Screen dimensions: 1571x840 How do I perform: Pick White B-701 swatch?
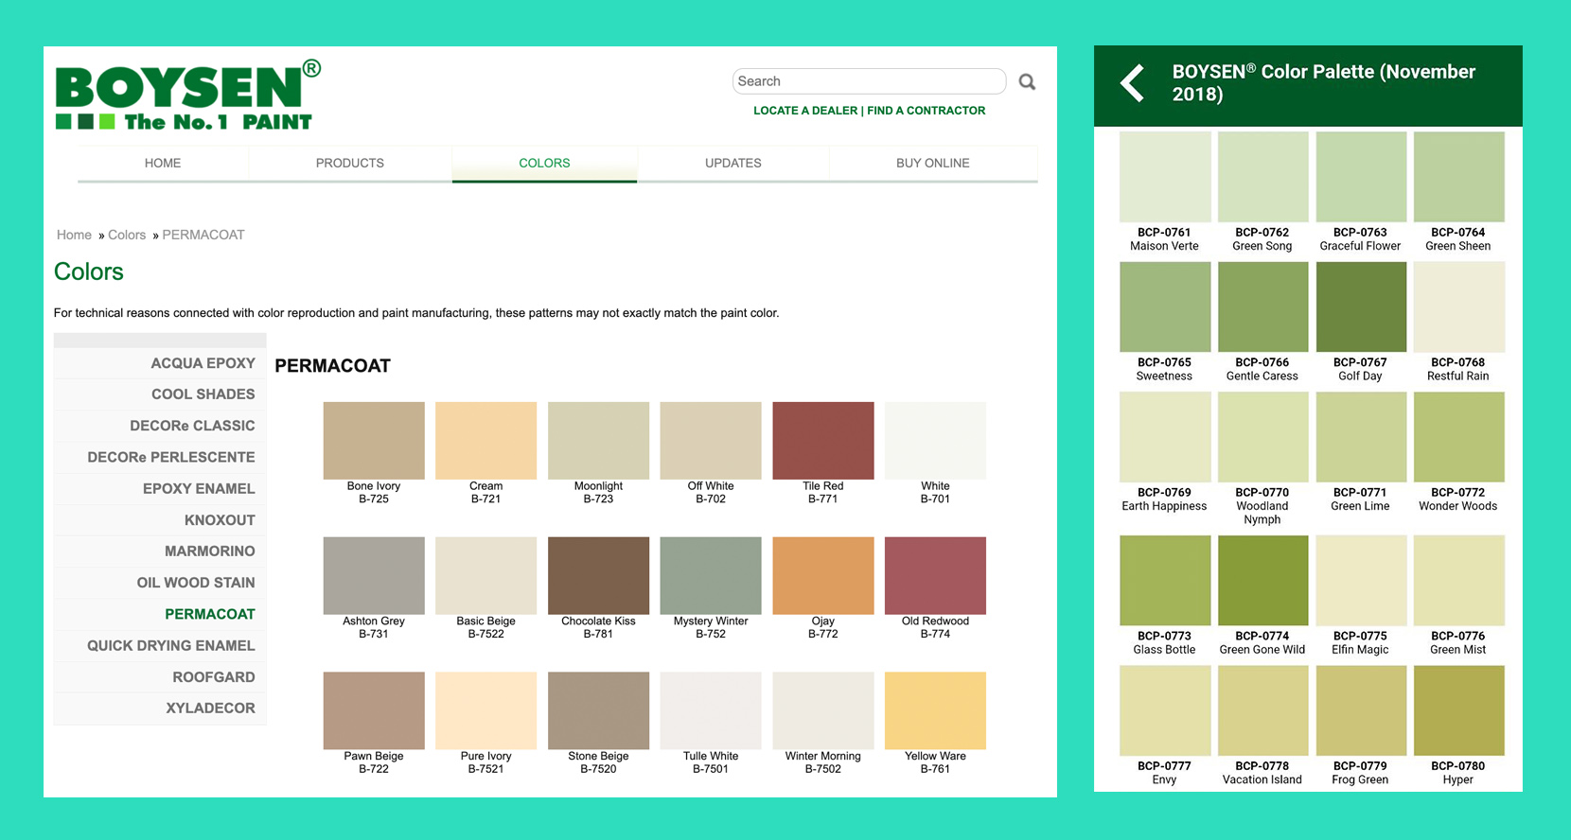[x=935, y=441]
